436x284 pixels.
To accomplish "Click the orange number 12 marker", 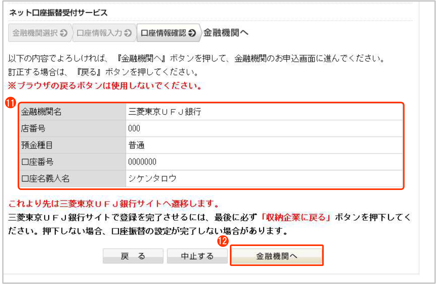I will [223, 241].
